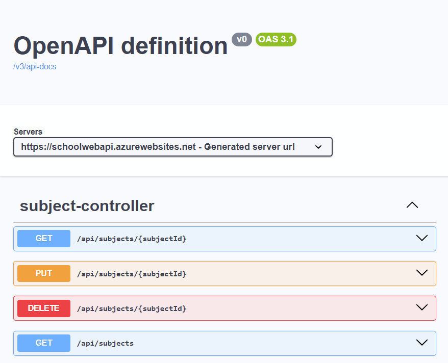Viewport: 448px width, 363px height.
Task: Click the red DELETE method badge
Action: point(43,308)
